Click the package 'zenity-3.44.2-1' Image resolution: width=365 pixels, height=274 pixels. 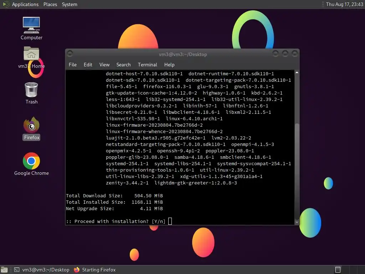pyautogui.click(x=127, y=183)
